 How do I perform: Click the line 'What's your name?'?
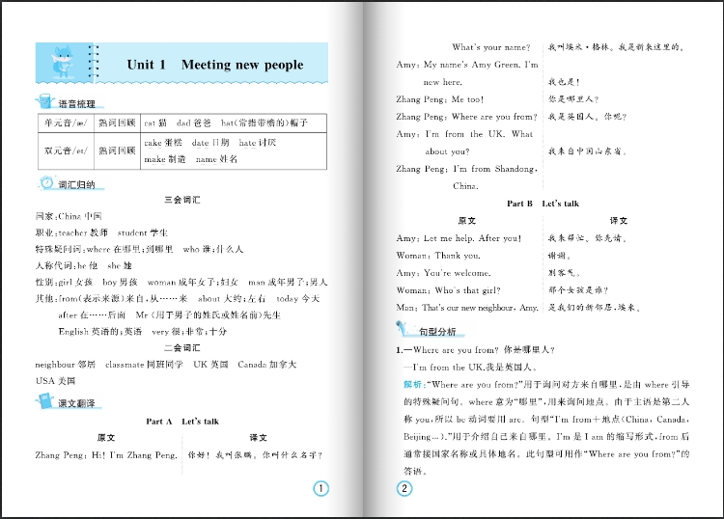(491, 47)
